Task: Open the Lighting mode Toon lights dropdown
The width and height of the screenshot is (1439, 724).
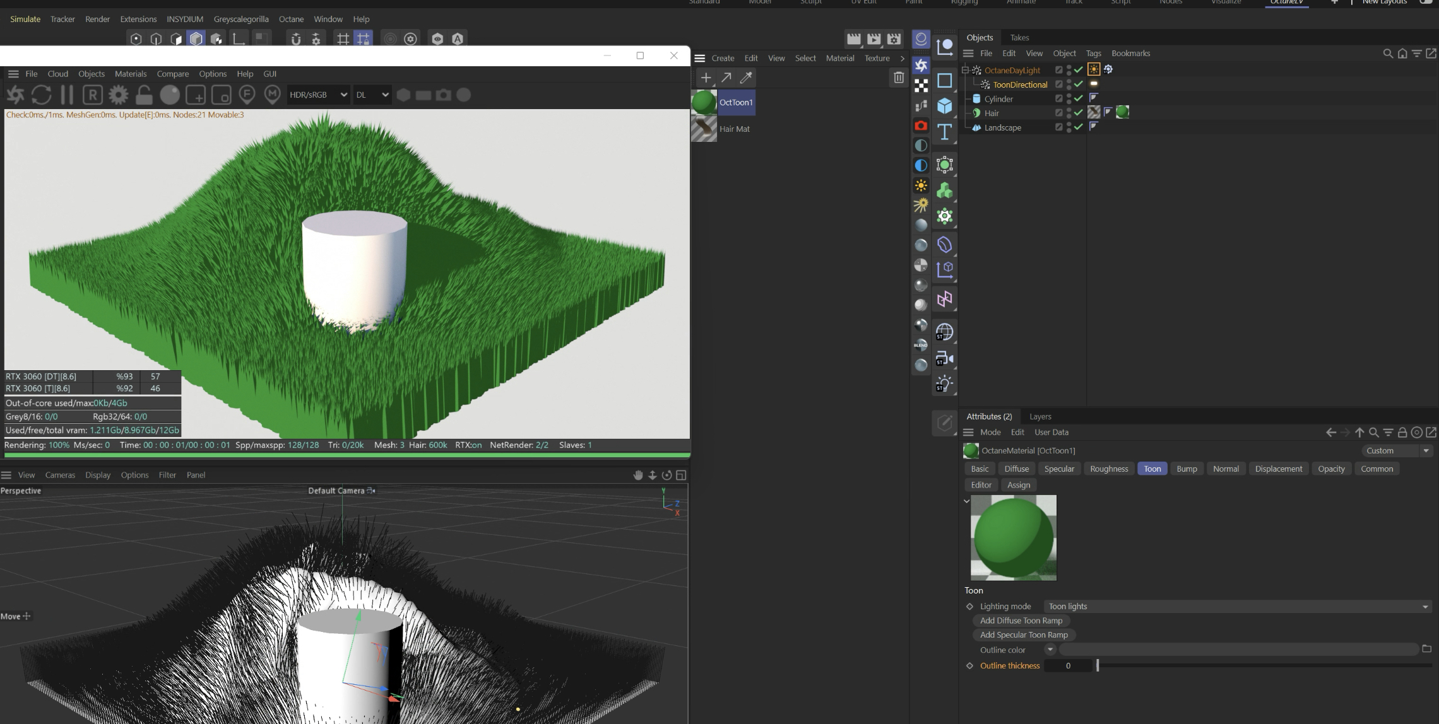Action: (x=1236, y=606)
